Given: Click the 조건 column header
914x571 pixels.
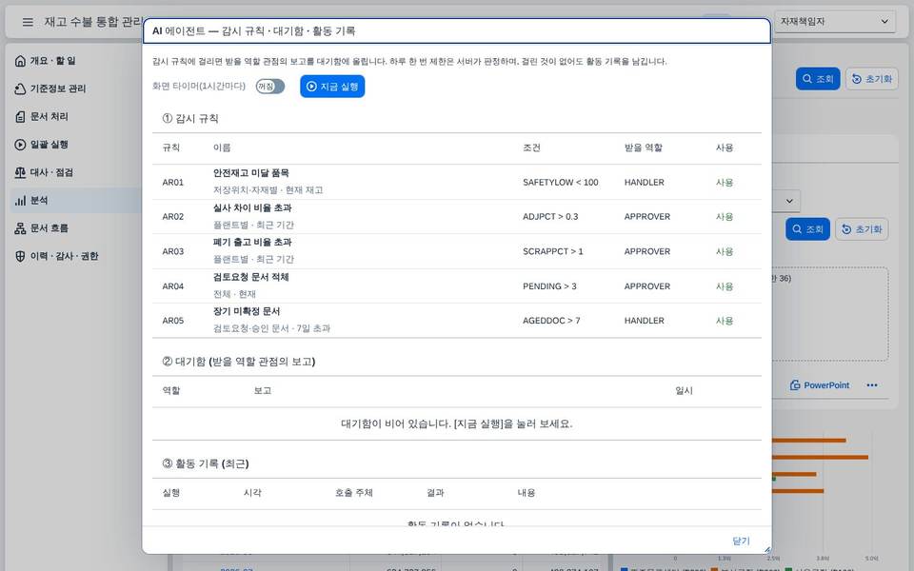Looking at the screenshot, I should tap(531, 148).
